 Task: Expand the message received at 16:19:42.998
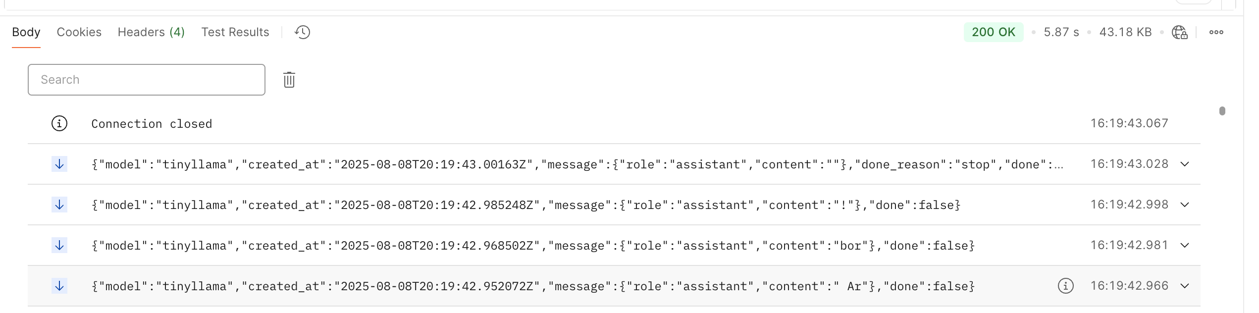click(x=1185, y=205)
